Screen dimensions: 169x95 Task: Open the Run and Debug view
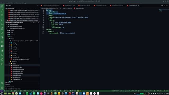(2, 20)
